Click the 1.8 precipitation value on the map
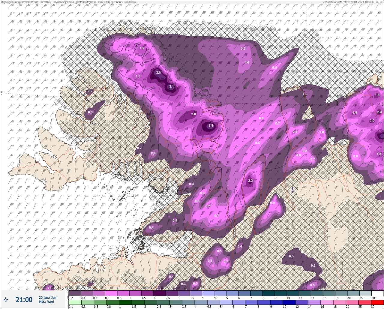Image resolution: width=384 pixels, height=309 pixels. coord(377,95)
